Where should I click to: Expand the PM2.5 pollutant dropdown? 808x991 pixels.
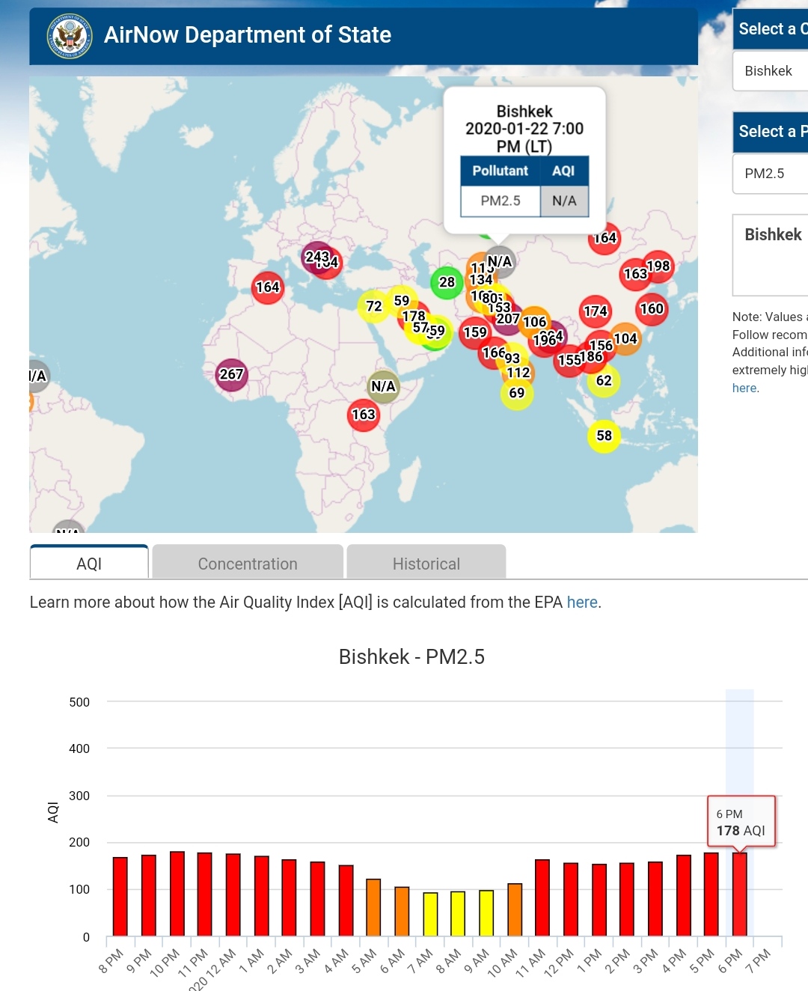pyautogui.click(x=771, y=174)
